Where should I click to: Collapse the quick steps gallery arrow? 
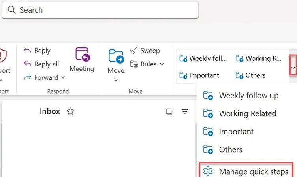coord(293,68)
